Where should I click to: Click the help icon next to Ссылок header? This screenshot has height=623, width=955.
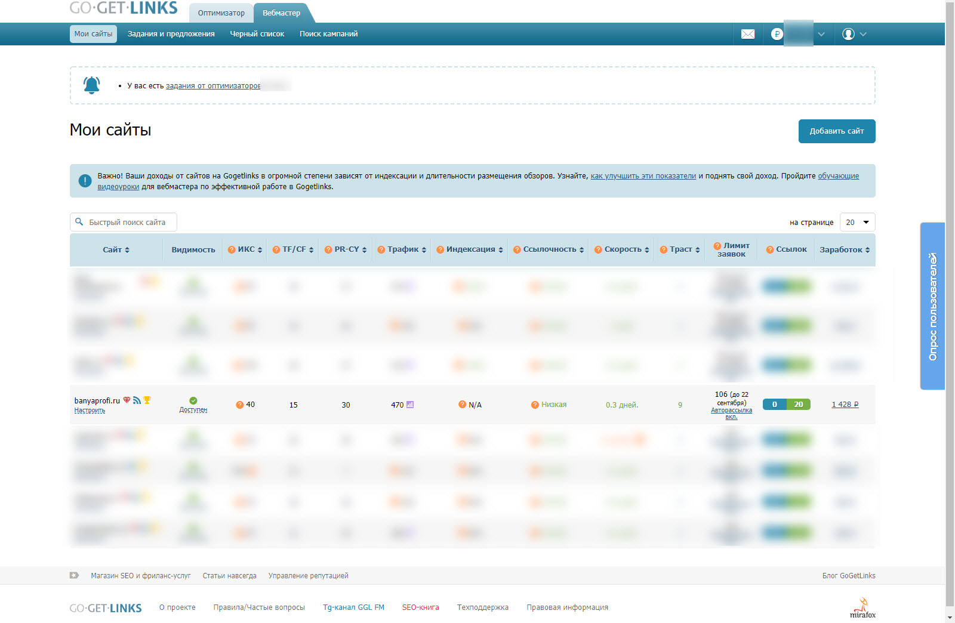770,249
